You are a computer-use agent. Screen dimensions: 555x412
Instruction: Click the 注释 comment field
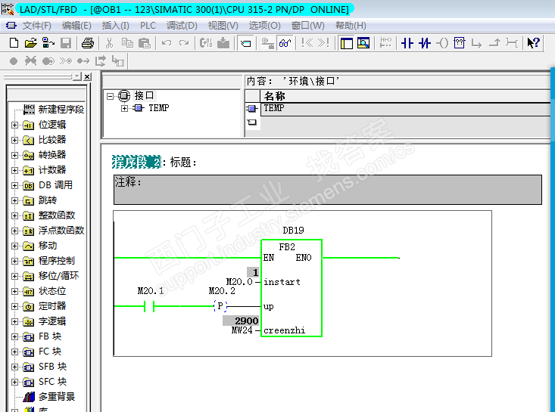[327, 190]
